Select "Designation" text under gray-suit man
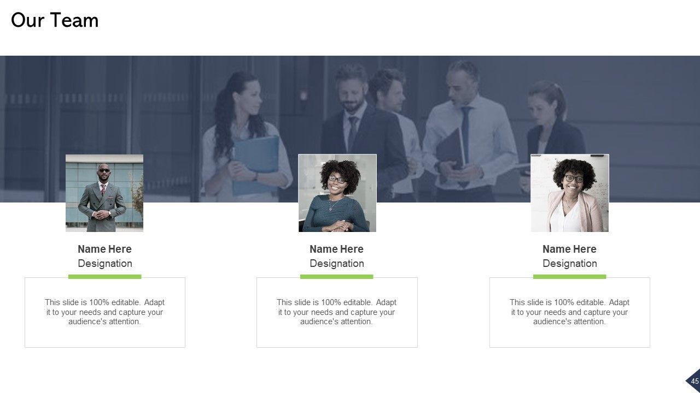The width and height of the screenshot is (700, 393). tap(105, 264)
